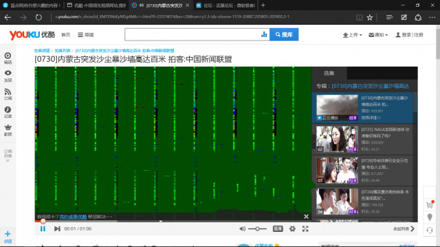Open the browser hub lines icon
440x247 pixels.
coord(389,17)
